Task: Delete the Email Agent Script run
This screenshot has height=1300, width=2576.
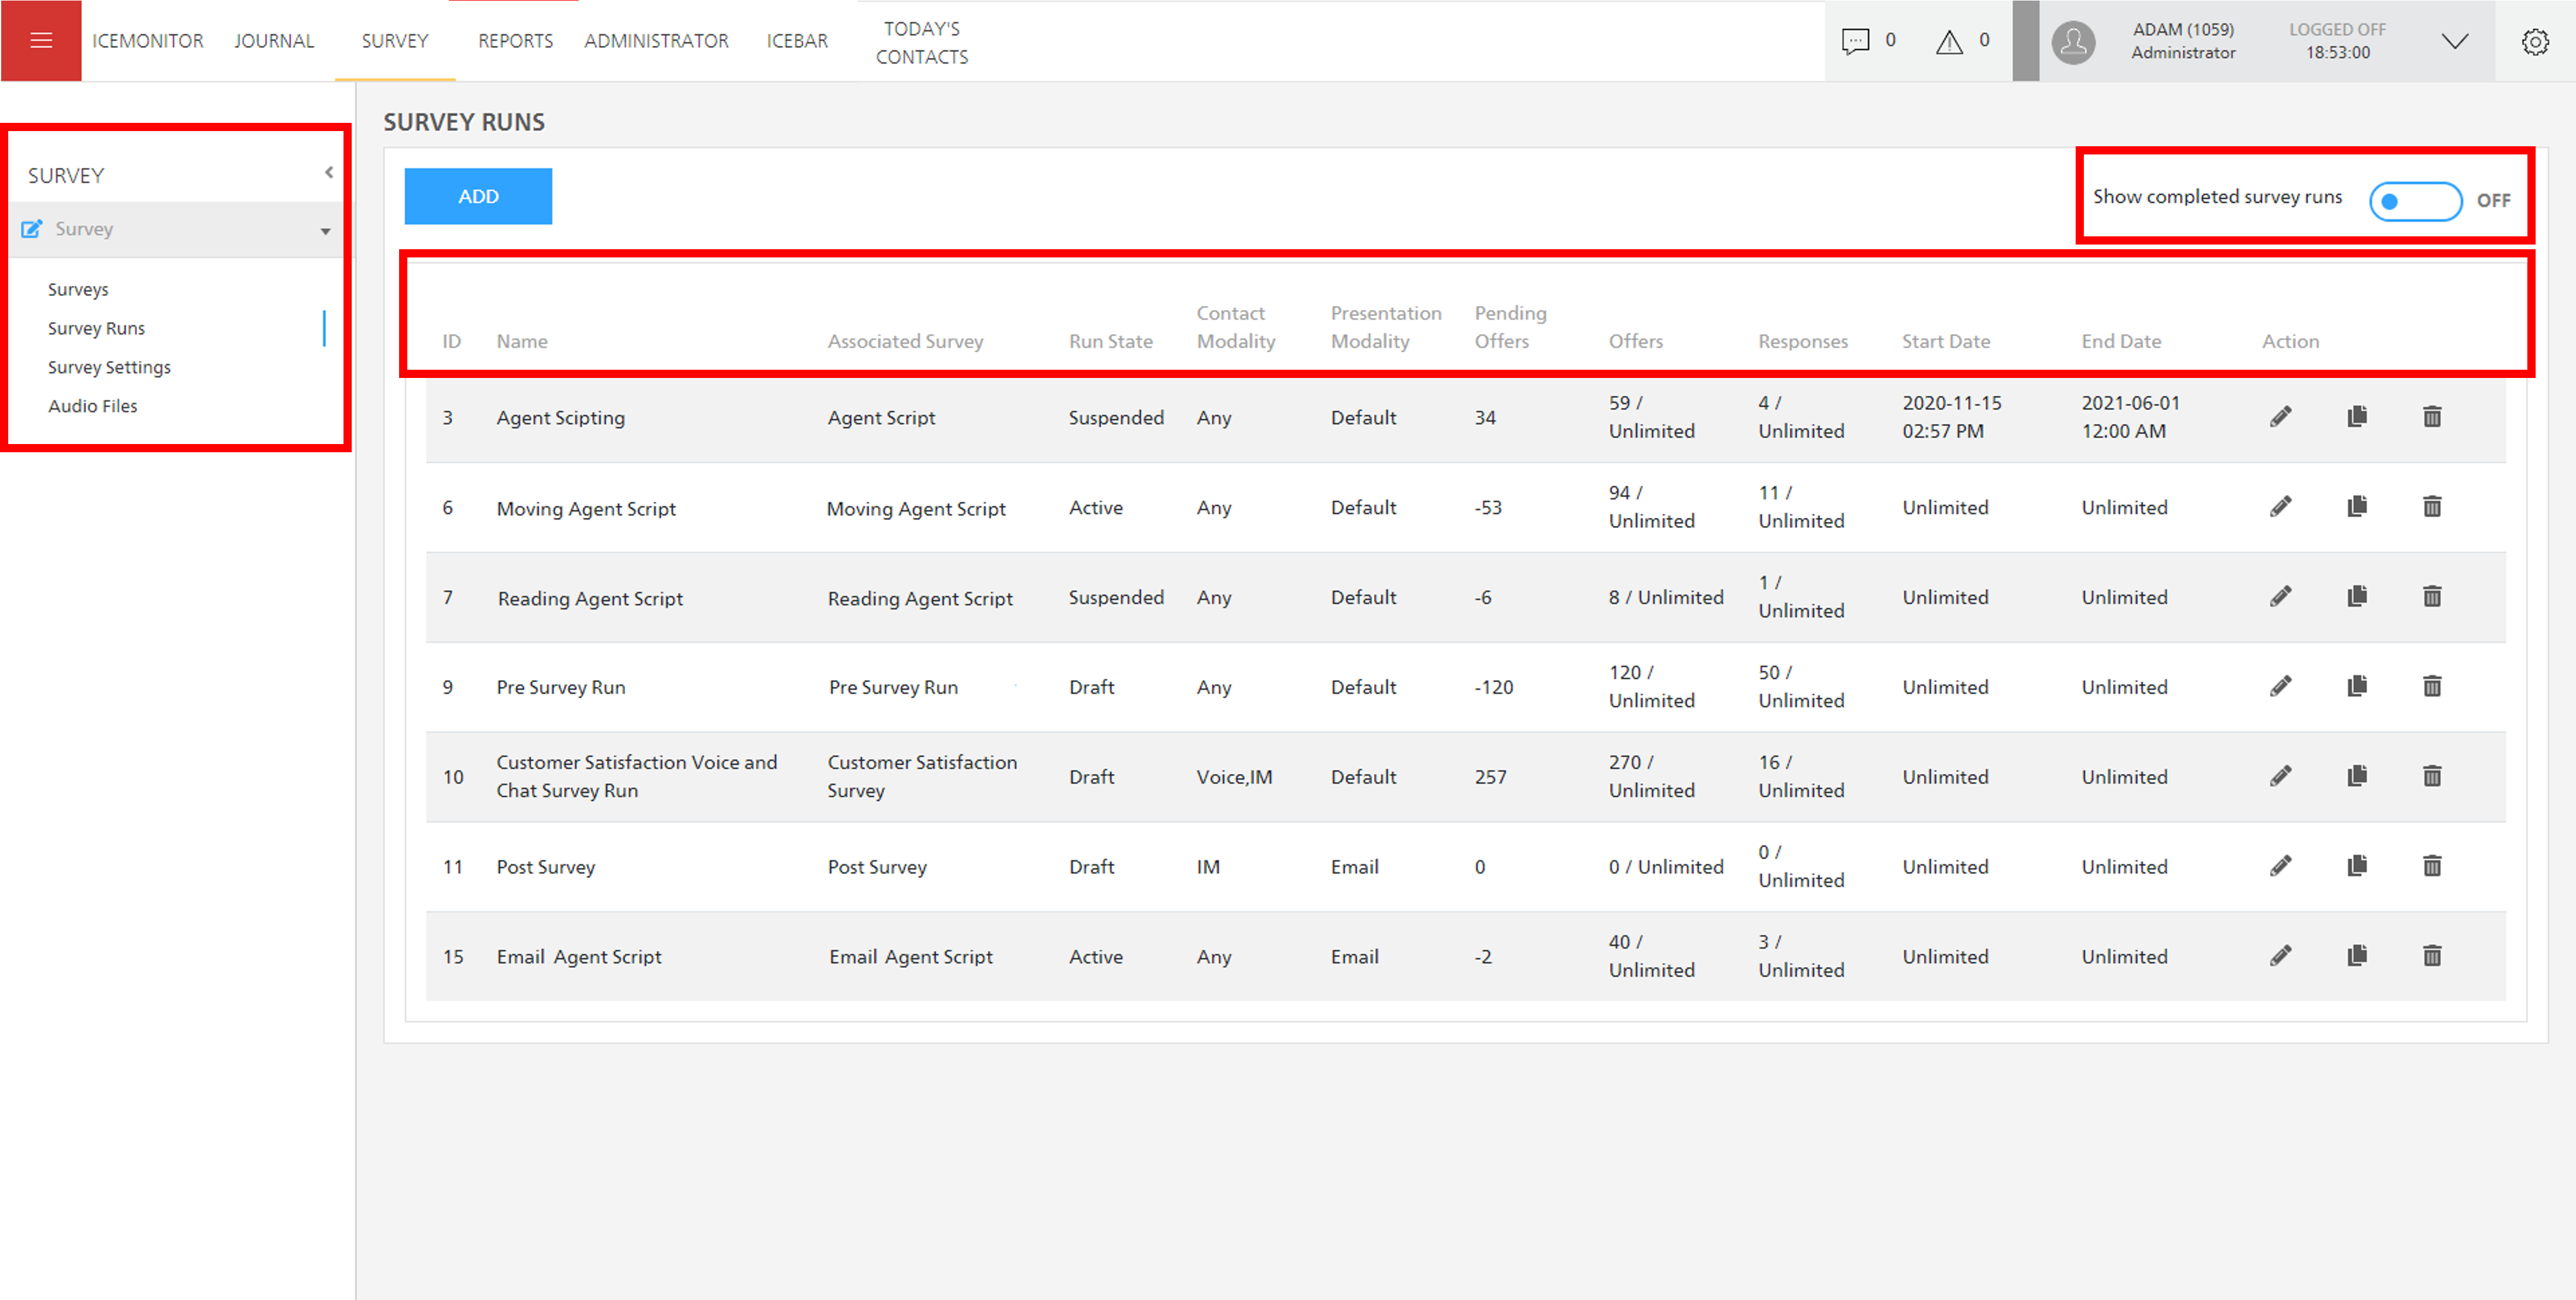Action: (2432, 955)
